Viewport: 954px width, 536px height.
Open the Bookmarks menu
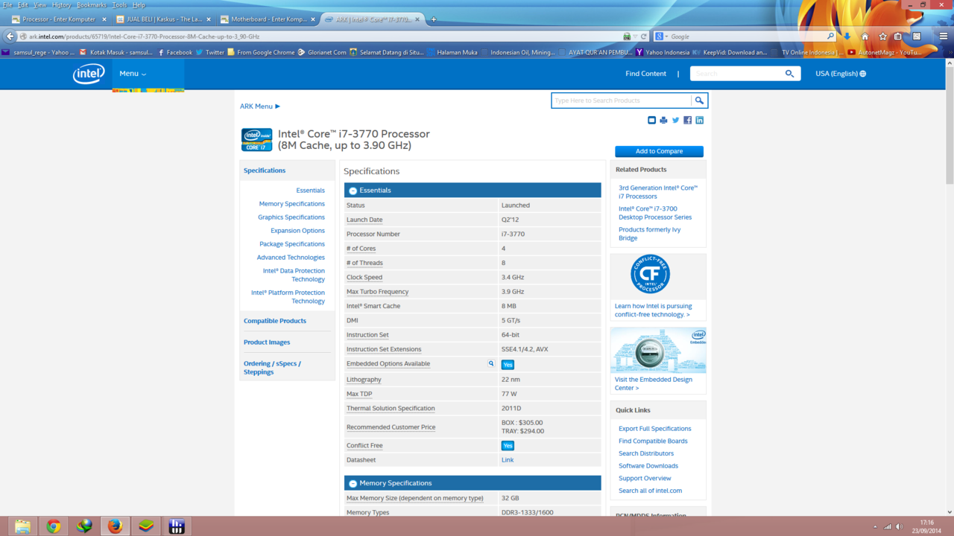(x=92, y=4)
